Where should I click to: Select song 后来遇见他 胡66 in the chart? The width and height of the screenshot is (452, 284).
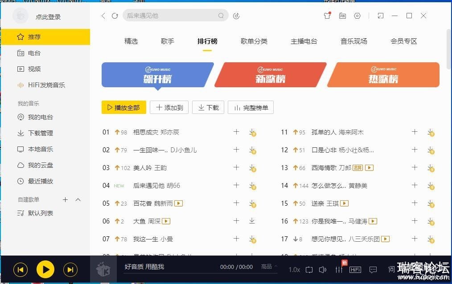(156, 186)
